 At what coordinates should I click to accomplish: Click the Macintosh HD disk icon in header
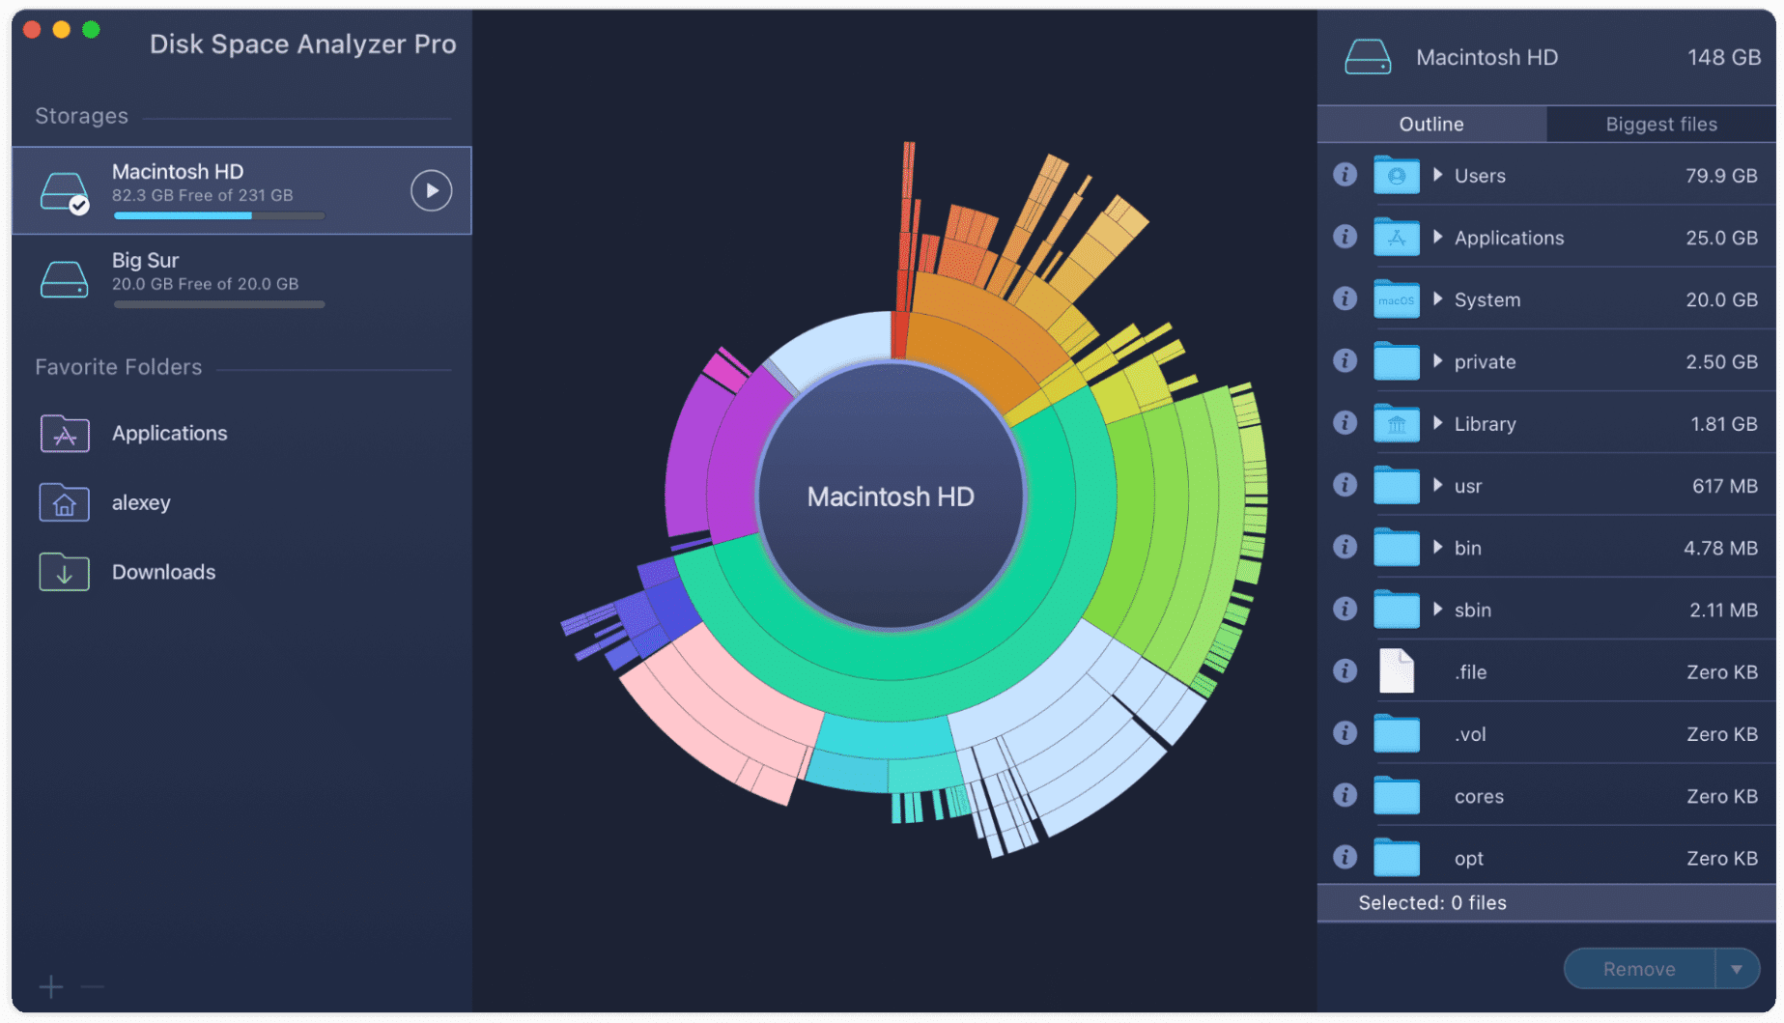[1368, 57]
